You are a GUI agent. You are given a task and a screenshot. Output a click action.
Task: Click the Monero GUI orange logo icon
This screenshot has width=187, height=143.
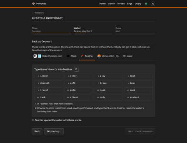(x=99, y=56)
